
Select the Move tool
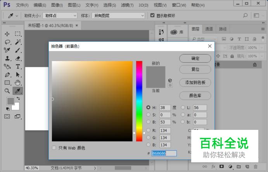click(x=7, y=34)
